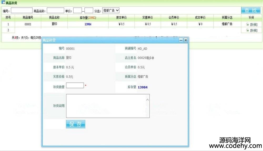The width and height of the screenshot is (263, 151).
Task: Open the 分店 branch dropdown
Action: [111, 10]
